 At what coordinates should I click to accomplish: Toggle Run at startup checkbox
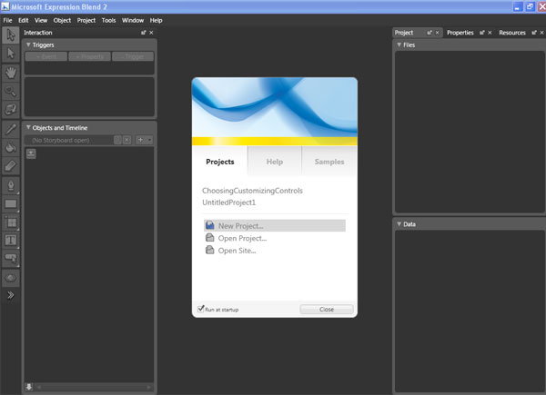(x=201, y=309)
